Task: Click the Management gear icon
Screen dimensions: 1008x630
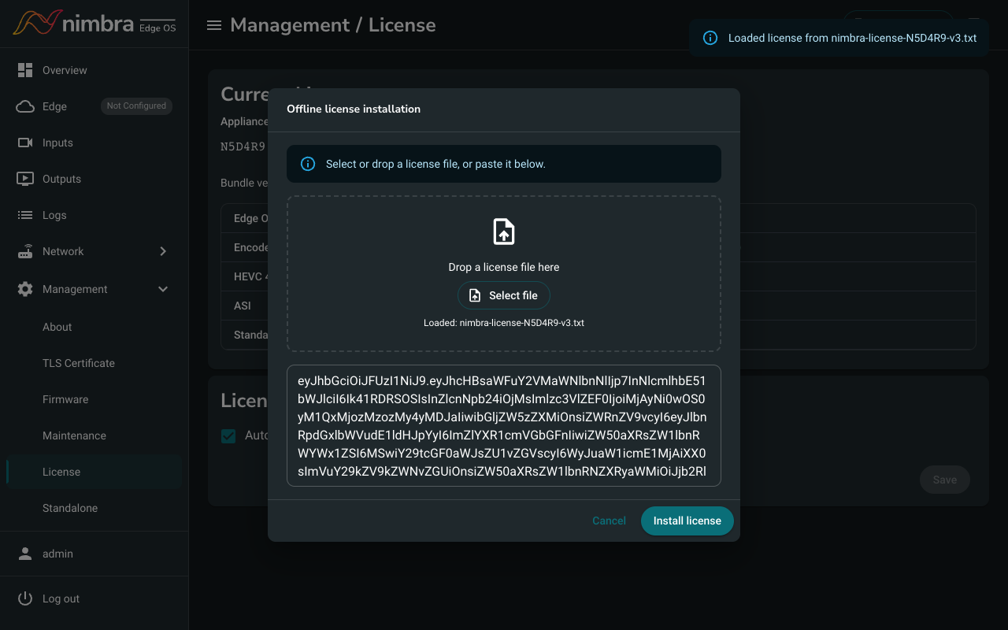Action: tap(25, 289)
